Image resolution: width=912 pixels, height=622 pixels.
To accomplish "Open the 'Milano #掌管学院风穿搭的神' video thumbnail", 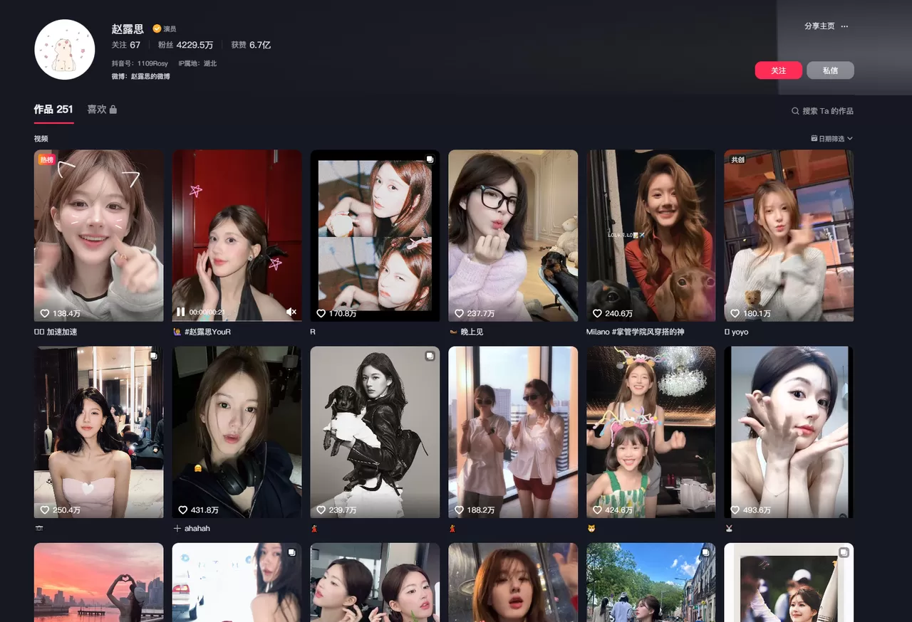I will tap(651, 235).
